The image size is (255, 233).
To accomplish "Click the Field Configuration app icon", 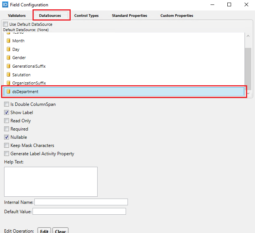I will point(5,4).
